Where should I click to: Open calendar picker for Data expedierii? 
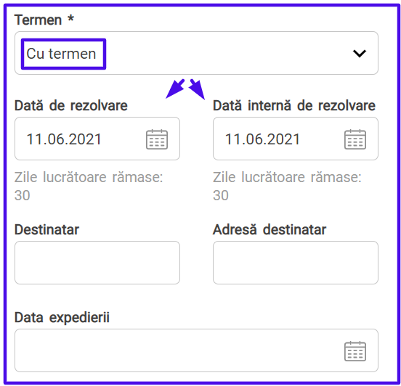point(355,351)
